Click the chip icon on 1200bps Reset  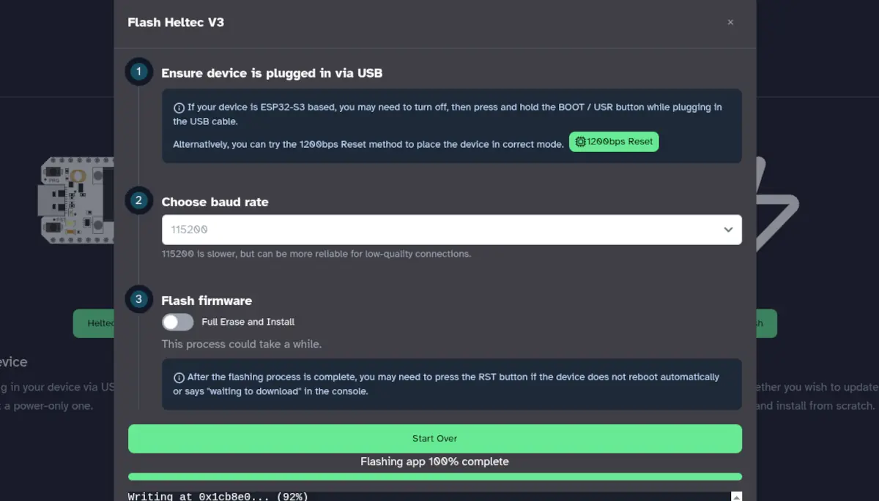coord(580,142)
